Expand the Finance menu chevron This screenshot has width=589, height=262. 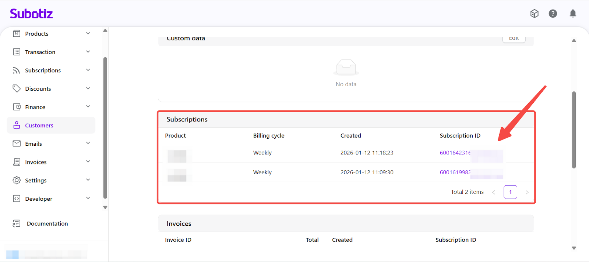[88, 107]
